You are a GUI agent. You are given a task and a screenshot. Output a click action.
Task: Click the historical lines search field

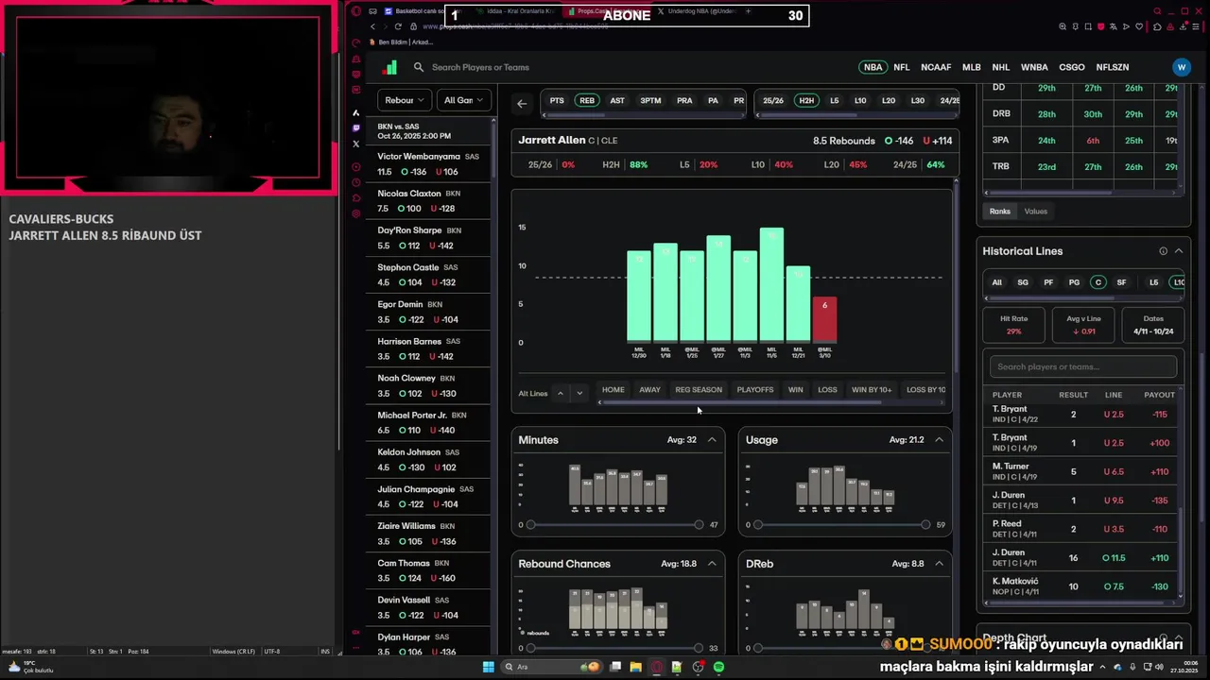(1083, 366)
